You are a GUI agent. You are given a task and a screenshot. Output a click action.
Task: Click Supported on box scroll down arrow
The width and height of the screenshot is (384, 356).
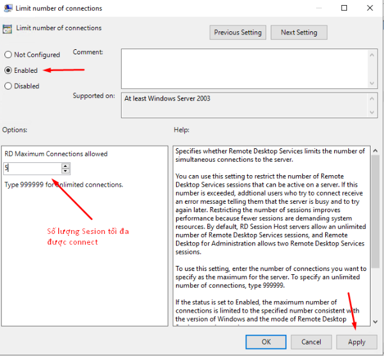click(372, 112)
